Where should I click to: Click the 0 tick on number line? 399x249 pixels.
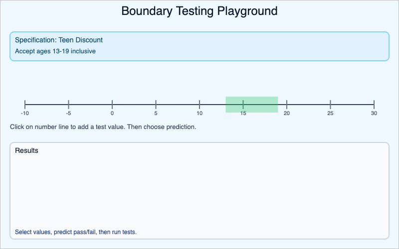112,104
